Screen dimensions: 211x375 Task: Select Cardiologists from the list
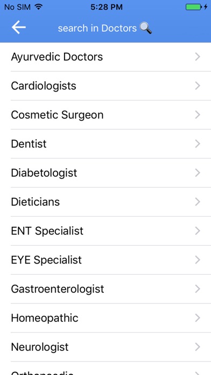click(105, 86)
